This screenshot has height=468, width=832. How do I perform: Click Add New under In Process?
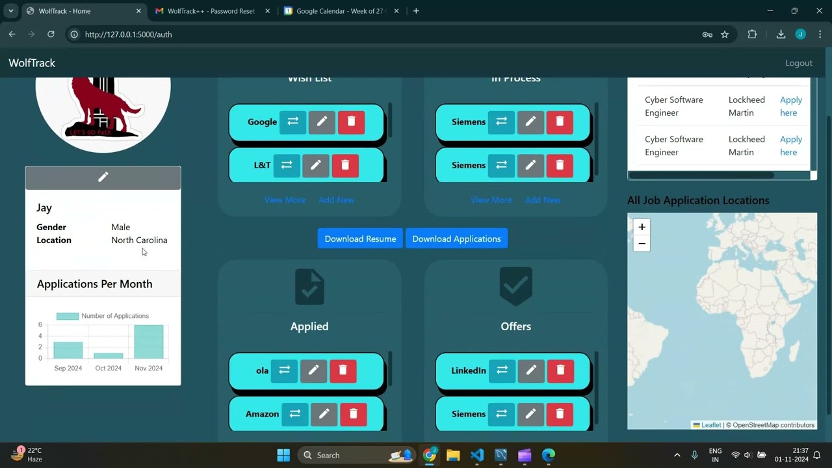pos(543,200)
